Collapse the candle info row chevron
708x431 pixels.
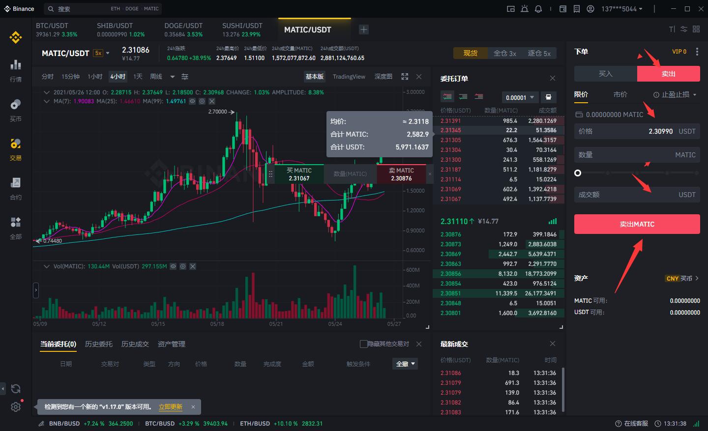[47, 92]
